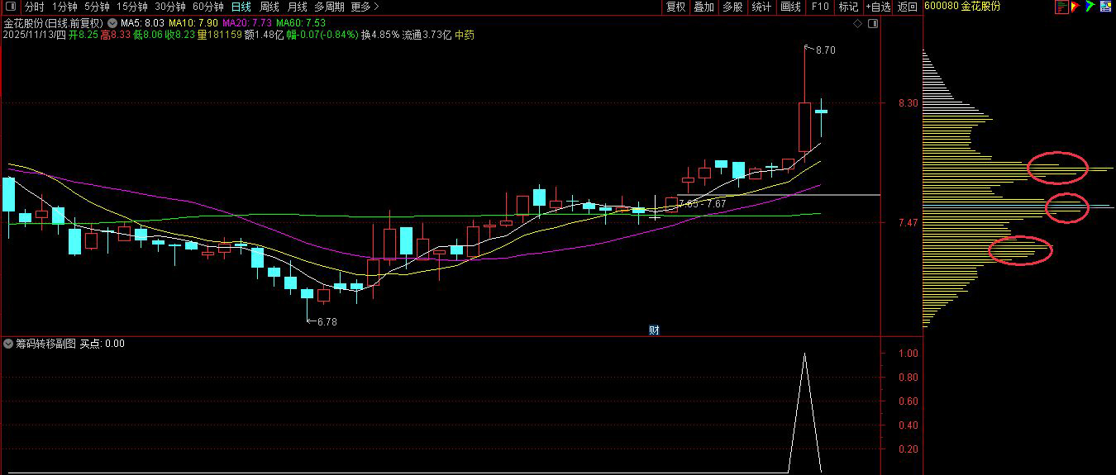
Task: Select the 日线 daily tab
Action: [241, 7]
